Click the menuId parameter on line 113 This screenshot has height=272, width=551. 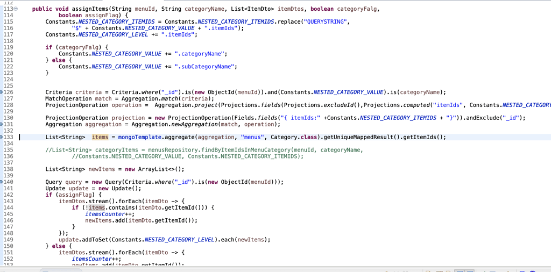[145, 9]
